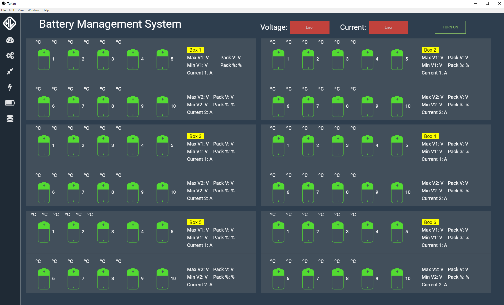Click battery cell 4 in Box 5
Viewport: 504px width, 305px height.
133,232
